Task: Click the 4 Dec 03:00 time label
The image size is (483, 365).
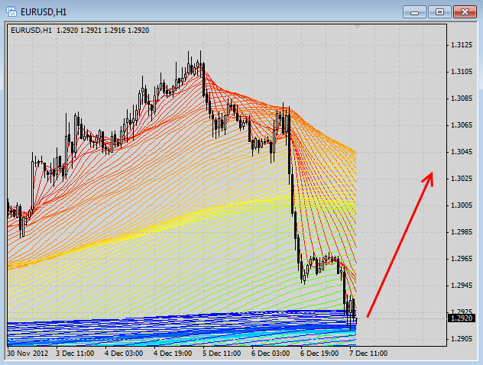Action: 124,354
